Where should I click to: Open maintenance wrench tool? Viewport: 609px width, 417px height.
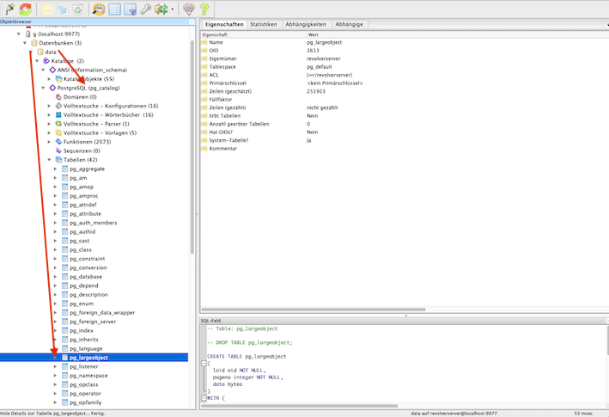(x=146, y=9)
